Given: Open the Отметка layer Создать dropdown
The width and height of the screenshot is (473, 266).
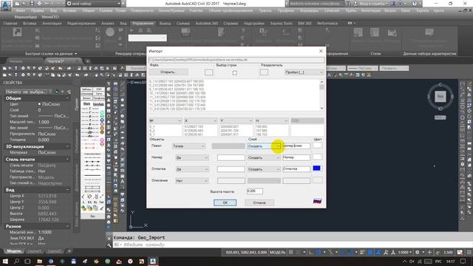Looking at the screenshot, I should click(264, 169).
